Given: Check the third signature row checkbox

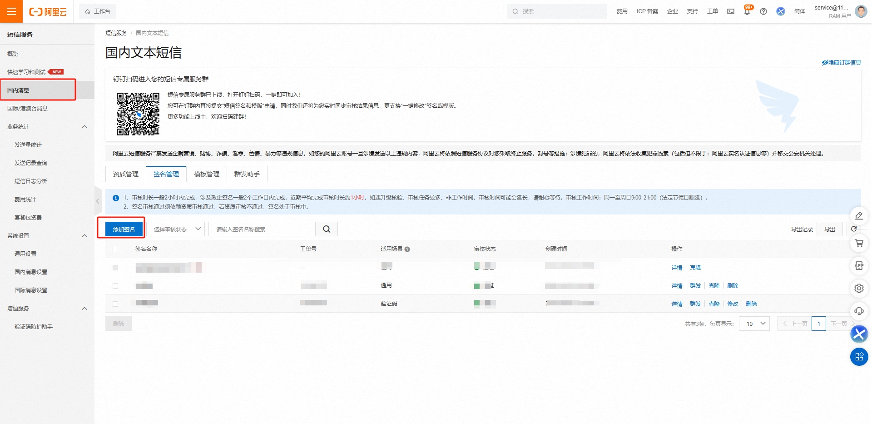Looking at the screenshot, I should pyautogui.click(x=115, y=304).
